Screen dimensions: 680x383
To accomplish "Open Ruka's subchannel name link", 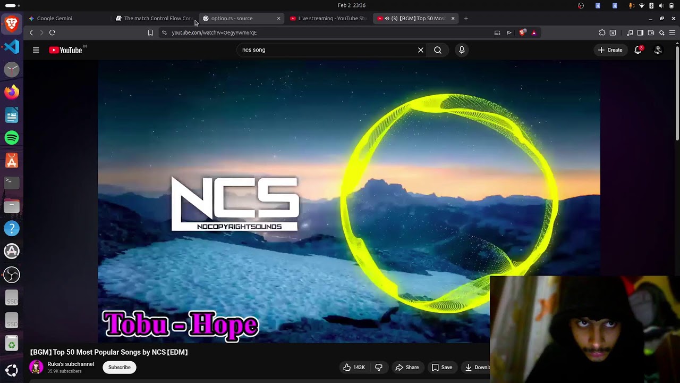I will [x=71, y=364].
